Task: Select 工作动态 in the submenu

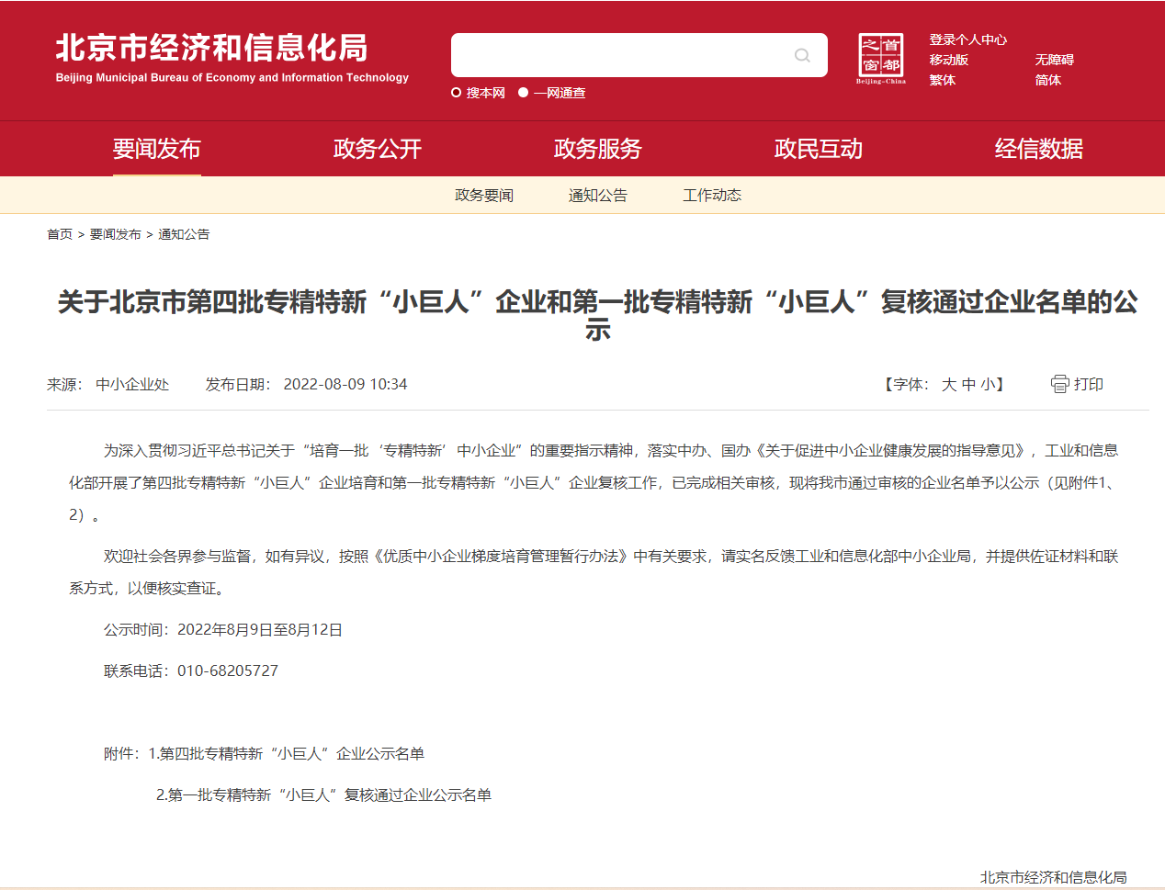Action: [712, 195]
